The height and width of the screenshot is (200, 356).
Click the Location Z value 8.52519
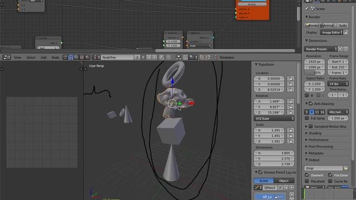pyautogui.click(x=269, y=89)
